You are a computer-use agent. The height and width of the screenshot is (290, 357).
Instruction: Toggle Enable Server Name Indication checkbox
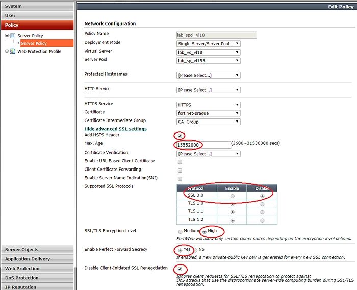(x=180, y=179)
